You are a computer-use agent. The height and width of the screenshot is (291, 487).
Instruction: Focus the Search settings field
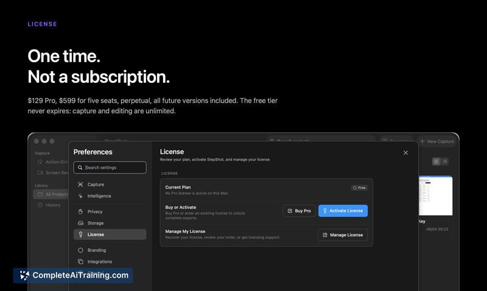(110, 167)
